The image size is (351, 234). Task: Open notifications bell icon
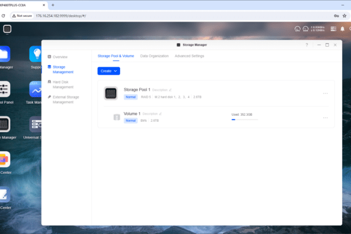click(342, 29)
